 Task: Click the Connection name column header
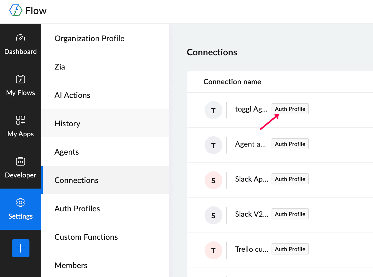click(x=232, y=82)
